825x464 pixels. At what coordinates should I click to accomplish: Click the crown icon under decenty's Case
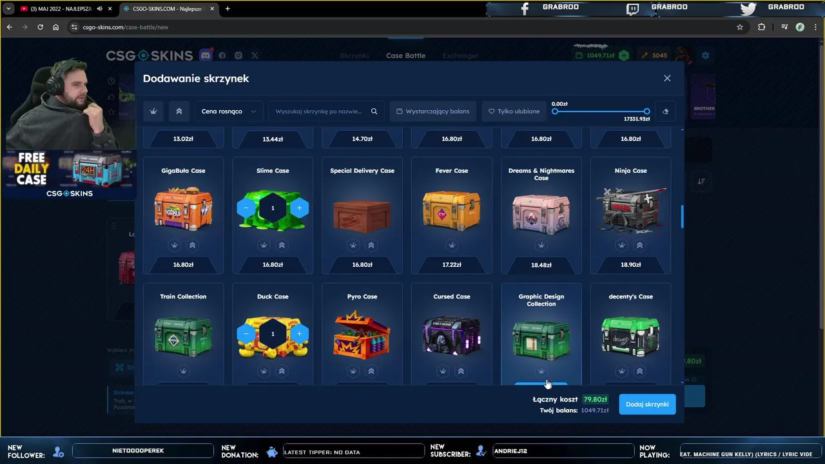(621, 371)
